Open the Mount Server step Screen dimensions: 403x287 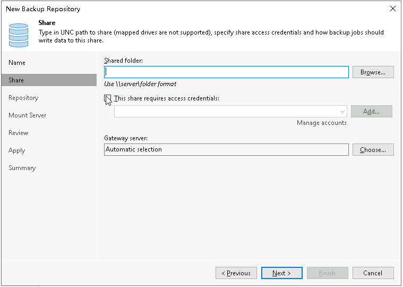(x=27, y=115)
